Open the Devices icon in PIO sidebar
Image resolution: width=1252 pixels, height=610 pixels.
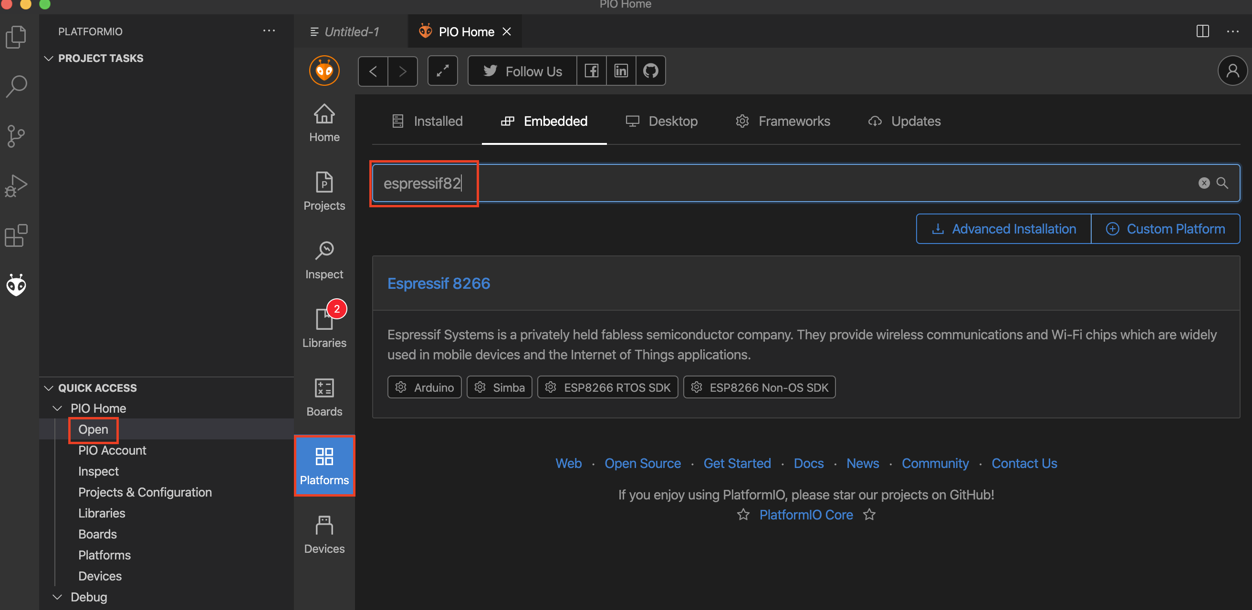click(x=324, y=535)
